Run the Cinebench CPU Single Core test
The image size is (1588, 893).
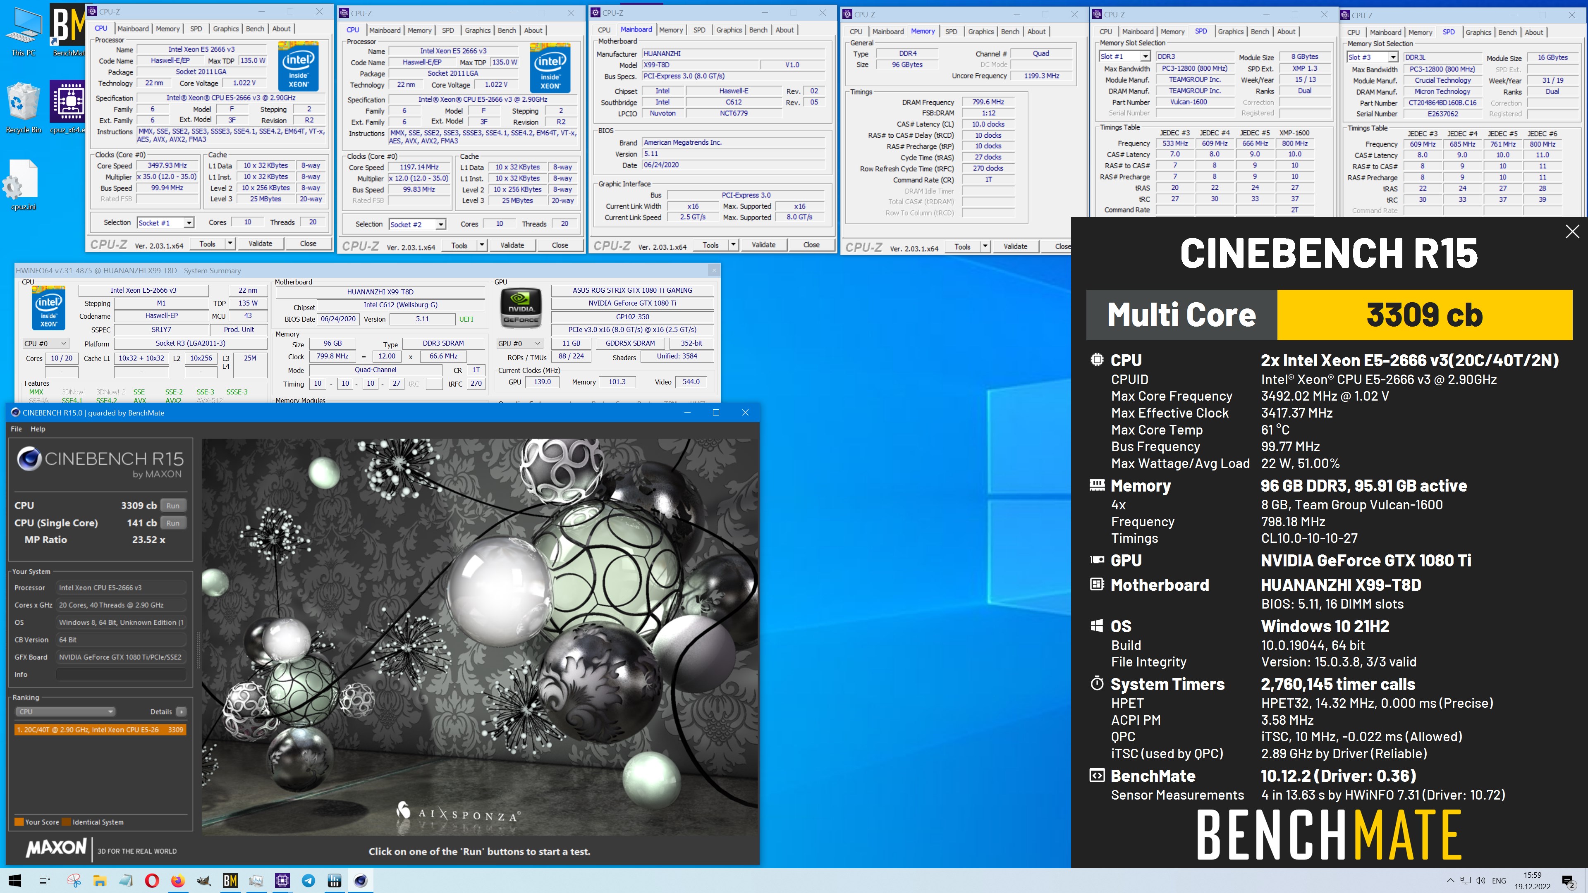coord(172,523)
